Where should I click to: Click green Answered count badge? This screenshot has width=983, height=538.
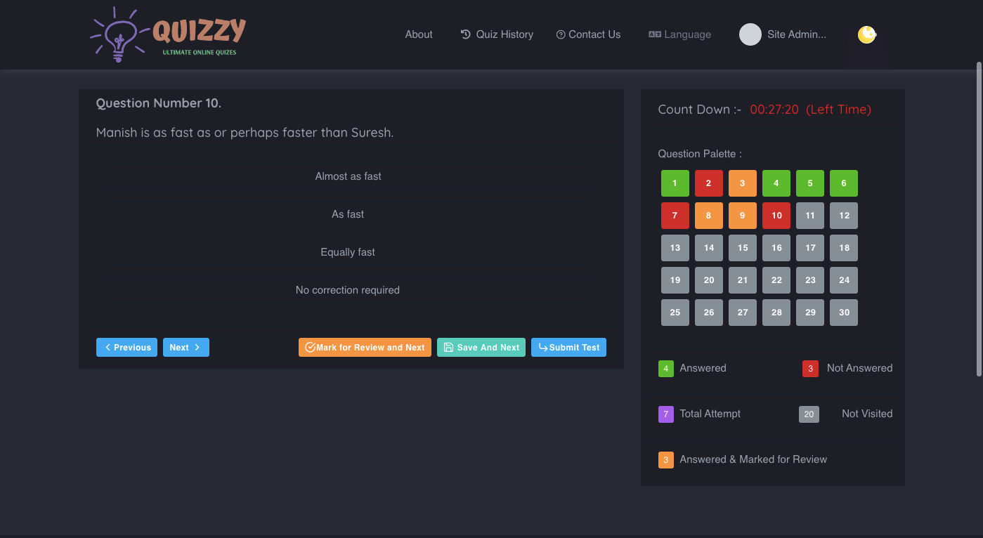(x=666, y=369)
